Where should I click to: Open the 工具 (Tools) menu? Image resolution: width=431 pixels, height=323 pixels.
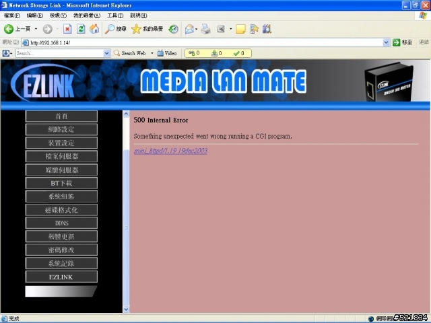point(115,15)
